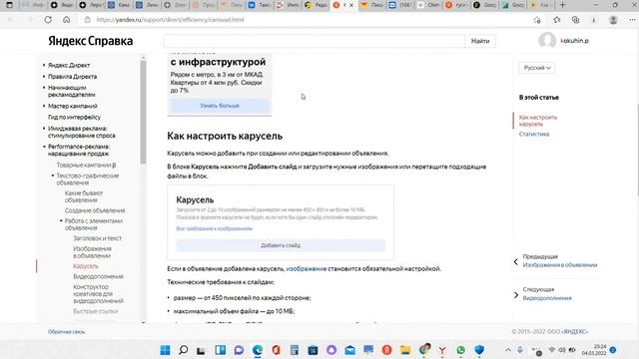This screenshot has width=639, height=359.
Task: Open taskbar Search magnifier
Action: pyautogui.click(x=184, y=350)
